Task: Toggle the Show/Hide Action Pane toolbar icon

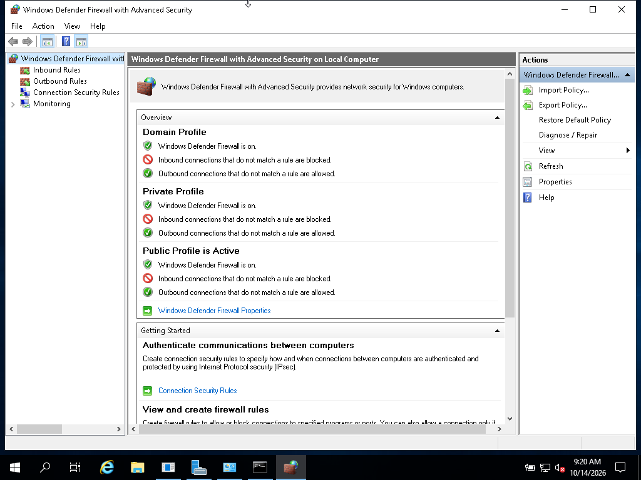Action: (x=81, y=42)
